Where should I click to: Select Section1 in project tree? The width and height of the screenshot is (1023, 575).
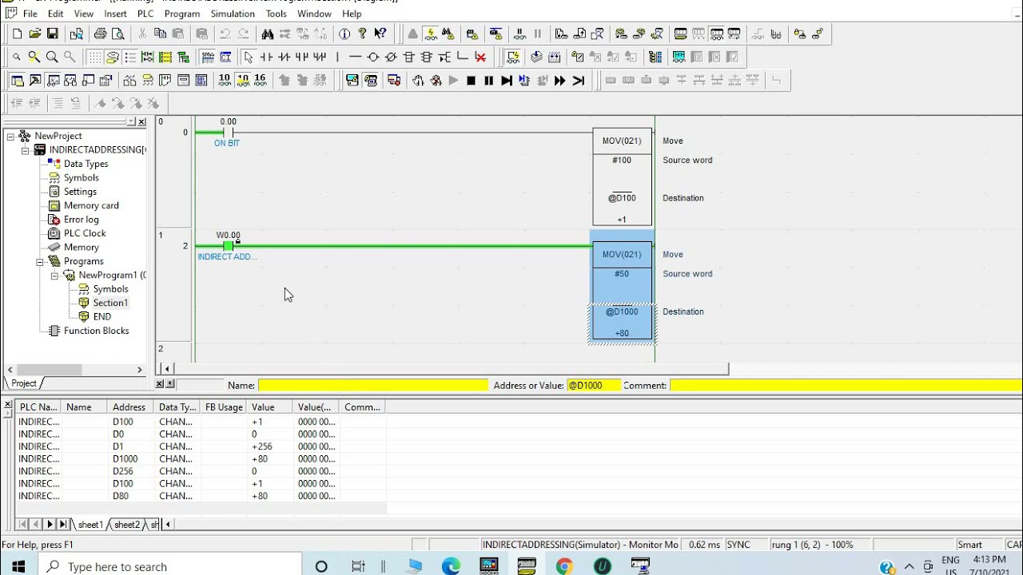(110, 303)
